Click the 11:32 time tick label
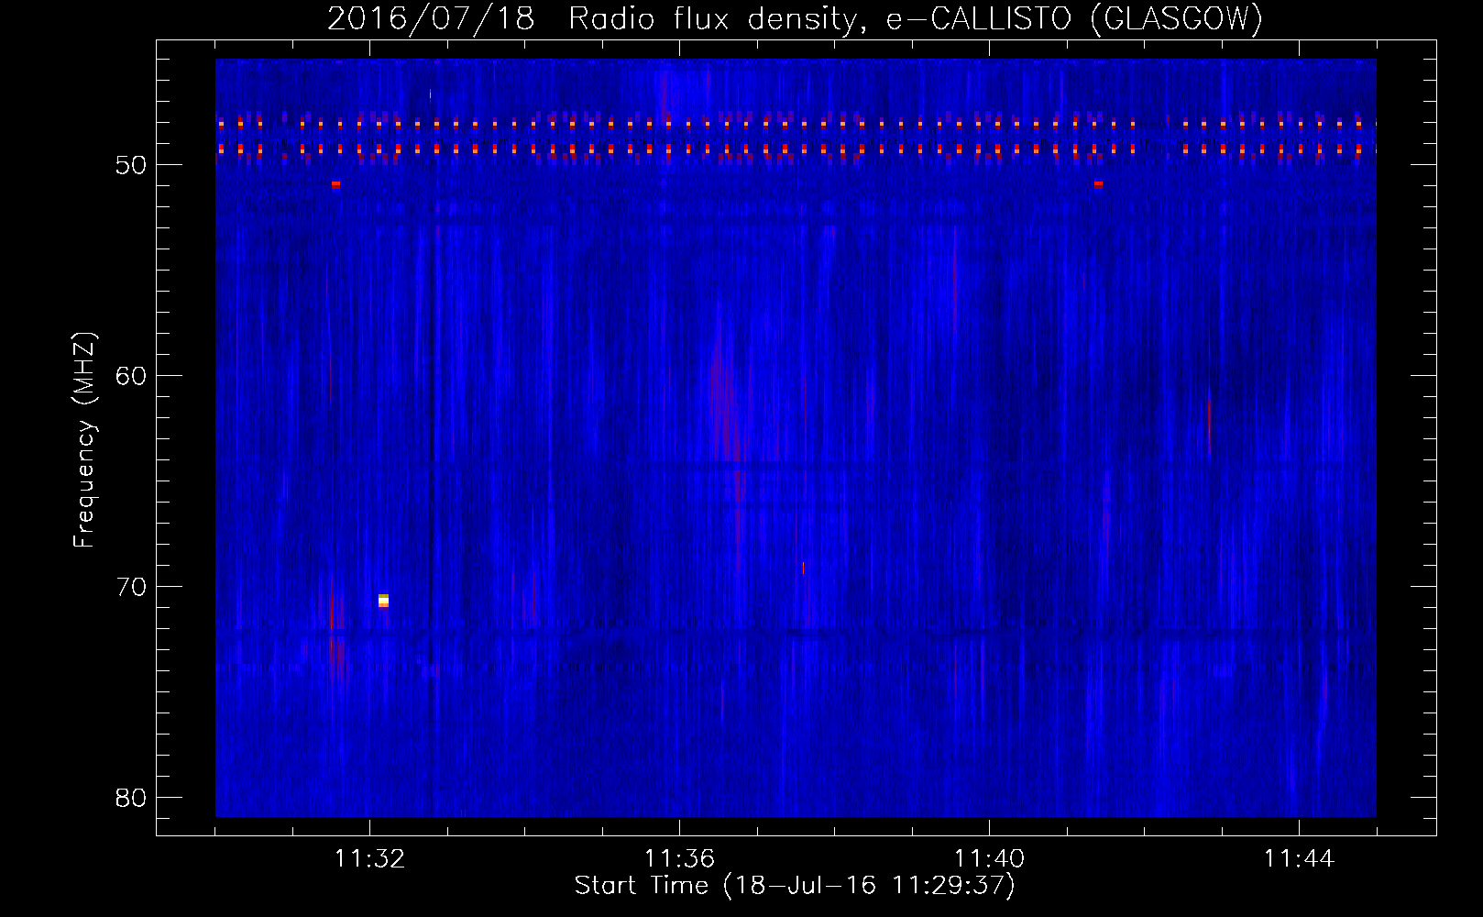 (x=369, y=858)
